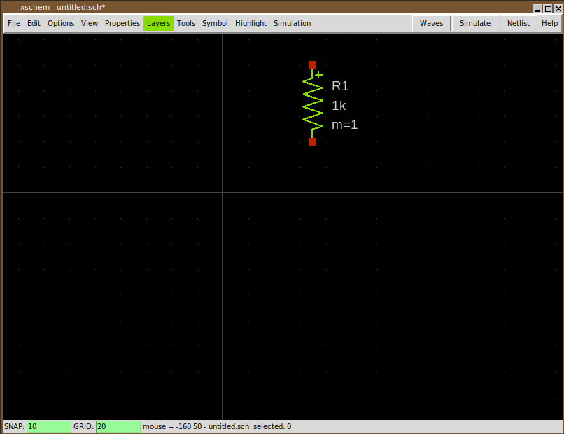The height and width of the screenshot is (434, 564).
Task: Select the 1k value label
Action: [339, 106]
